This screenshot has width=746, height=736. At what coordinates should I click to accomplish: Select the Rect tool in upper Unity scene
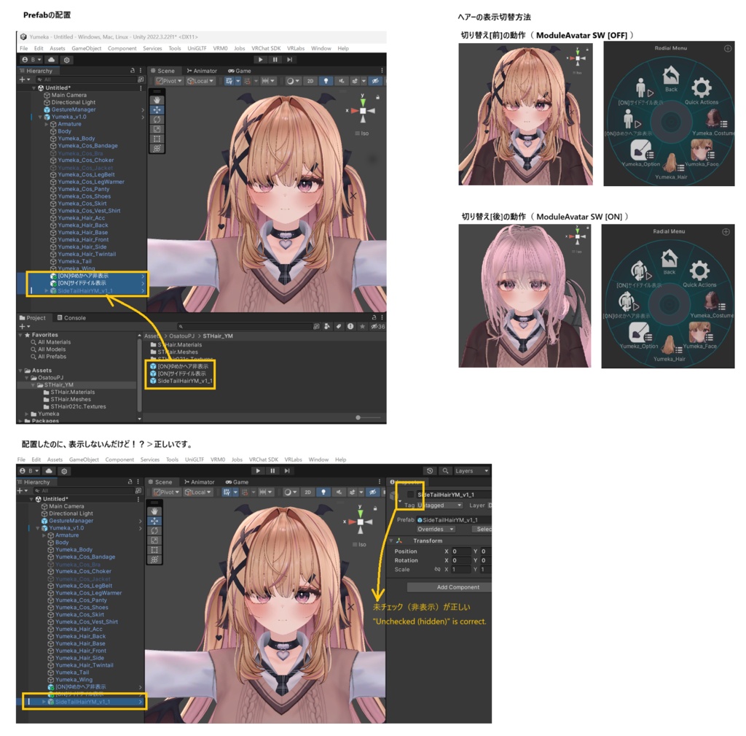pos(157,139)
